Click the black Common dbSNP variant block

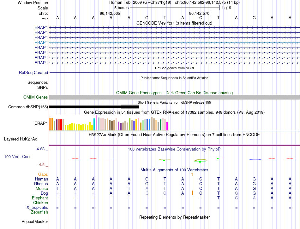(85, 107)
